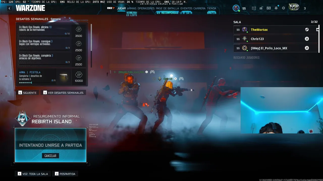The width and height of the screenshot is (323, 181).
Task: Open settings gear icon
Action: tap(283, 8)
